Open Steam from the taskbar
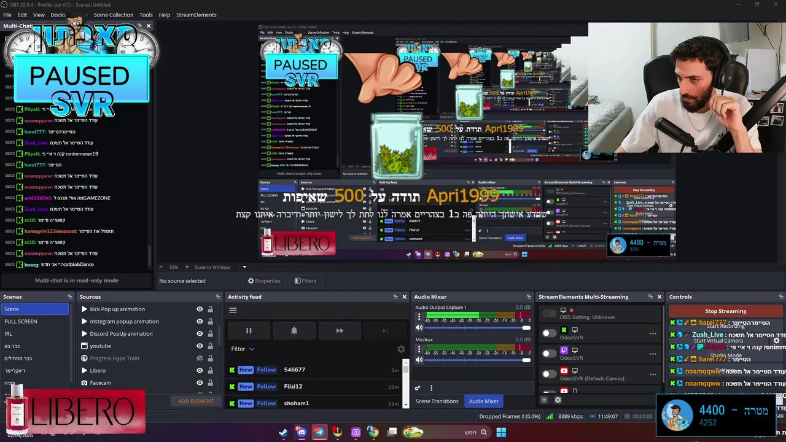The image size is (786, 442). pyautogui.click(x=283, y=432)
